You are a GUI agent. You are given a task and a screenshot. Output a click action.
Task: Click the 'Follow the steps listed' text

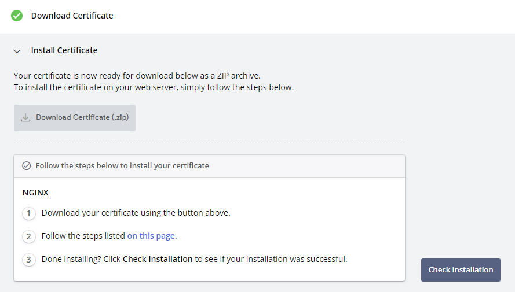pos(83,236)
